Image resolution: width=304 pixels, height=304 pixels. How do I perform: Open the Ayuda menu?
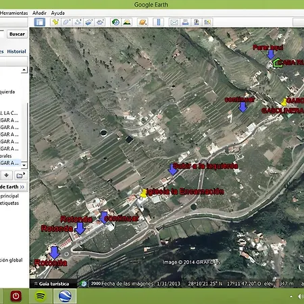58,13
